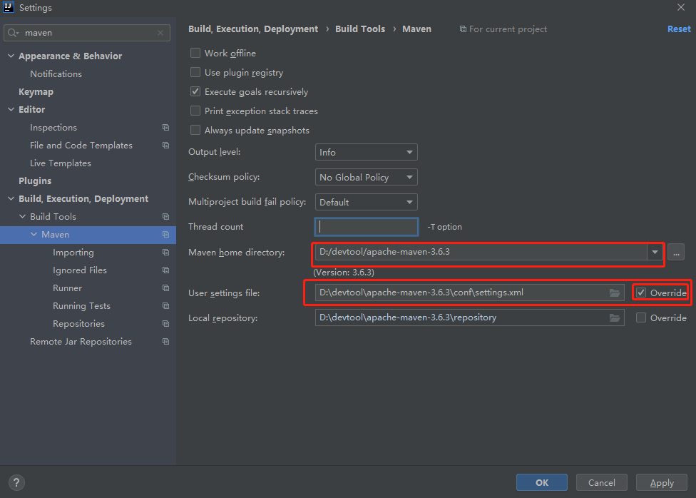Click the OK button
Image resolution: width=696 pixels, height=498 pixels.
[541, 482]
